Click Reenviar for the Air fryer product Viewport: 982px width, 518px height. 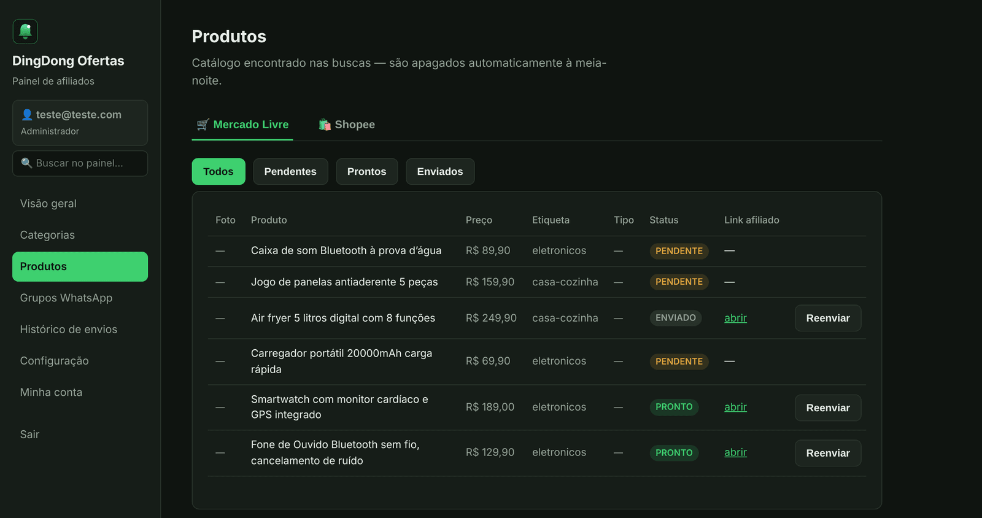point(828,318)
